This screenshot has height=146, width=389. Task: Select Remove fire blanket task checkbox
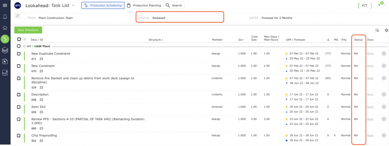(x=19, y=78)
